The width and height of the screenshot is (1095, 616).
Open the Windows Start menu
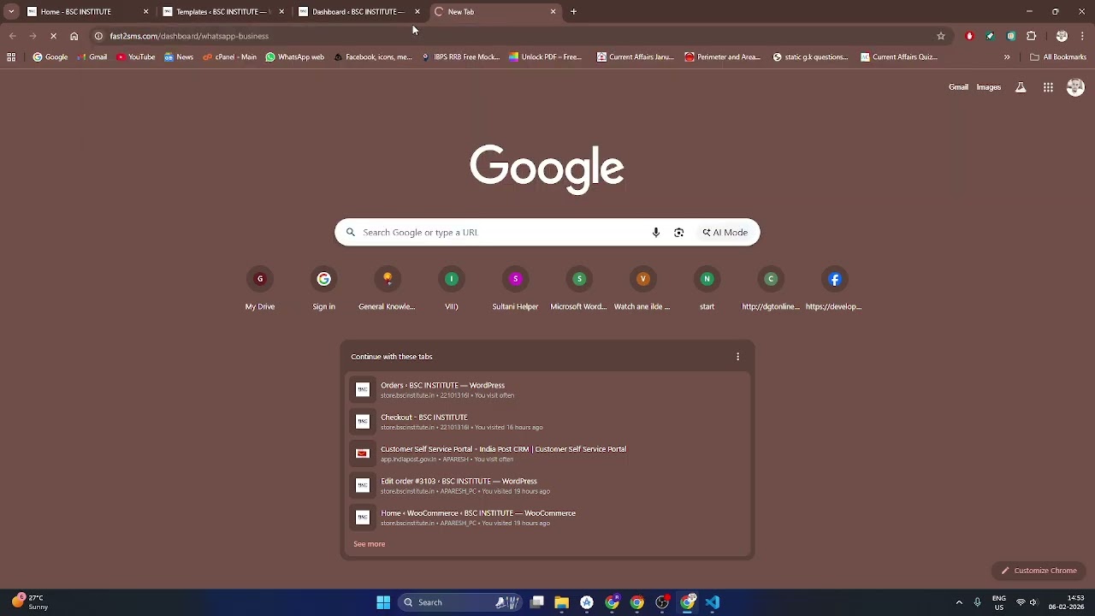[383, 602]
